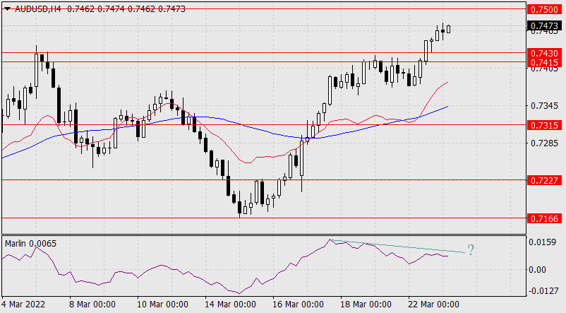Click the question mark on Marlin trendline
This screenshot has height=313, width=566.
pos(471,249)
